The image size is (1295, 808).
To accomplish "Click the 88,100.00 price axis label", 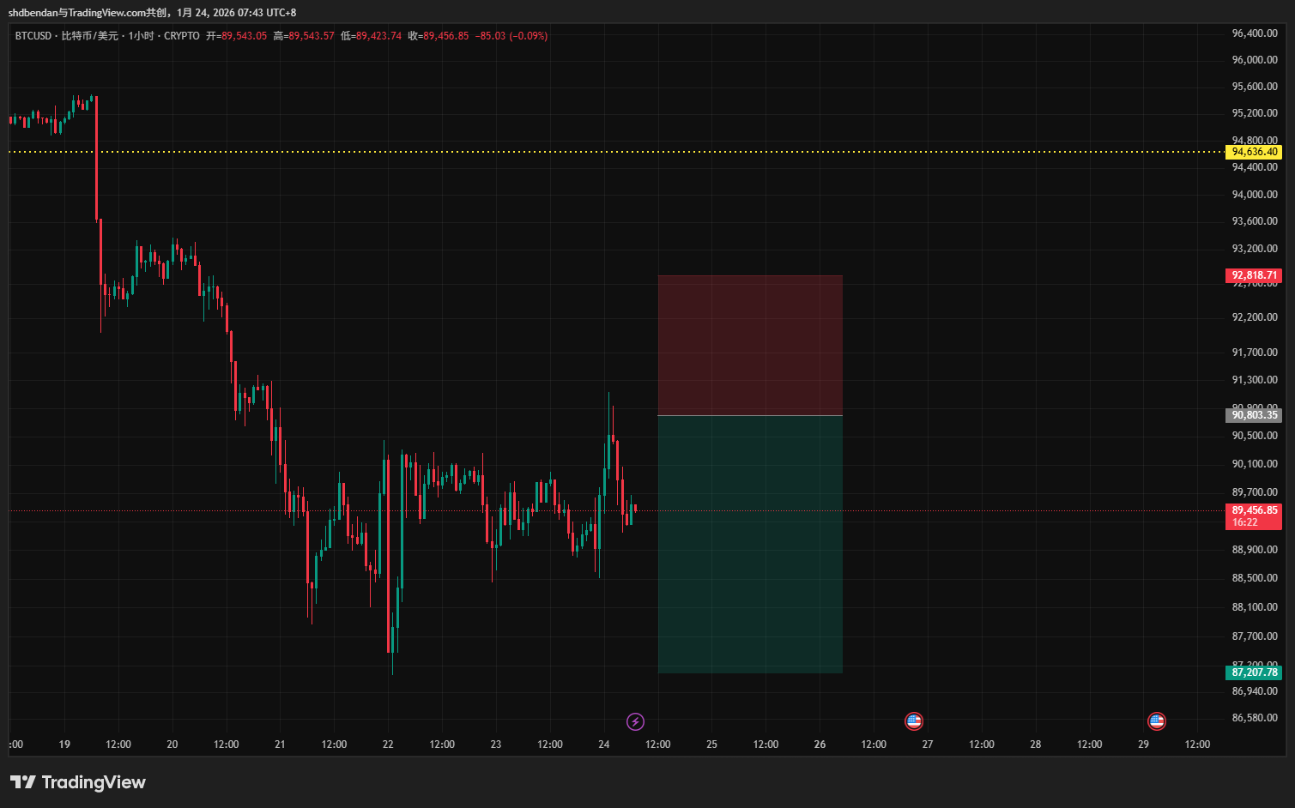I will [x=1255, y=607].
